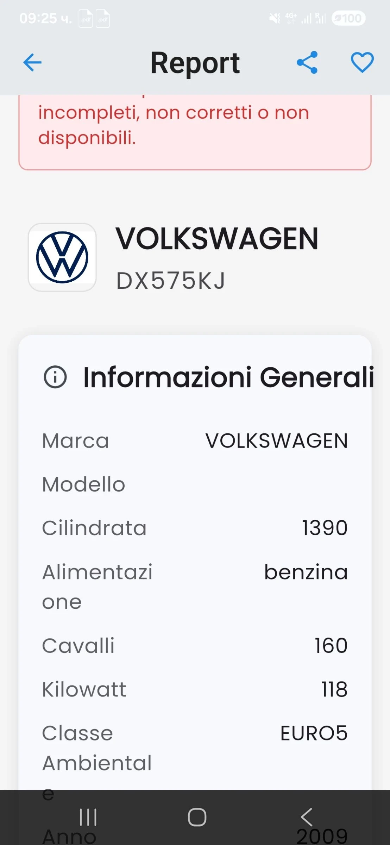Select the Cilindrata 1390 value

click(x=325, y=528)
